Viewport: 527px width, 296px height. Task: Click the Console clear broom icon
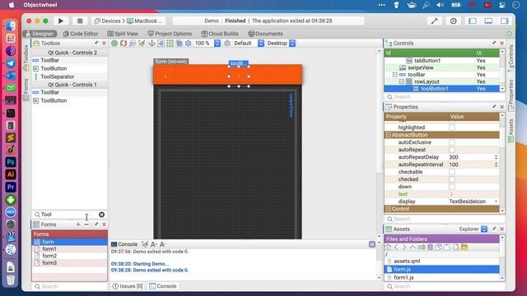coord(145,244)
